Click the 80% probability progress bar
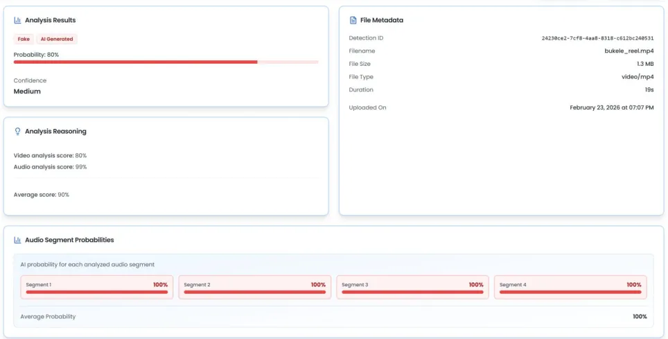The height and width of the screenshot is (339, 668). [x=166, y=62]
